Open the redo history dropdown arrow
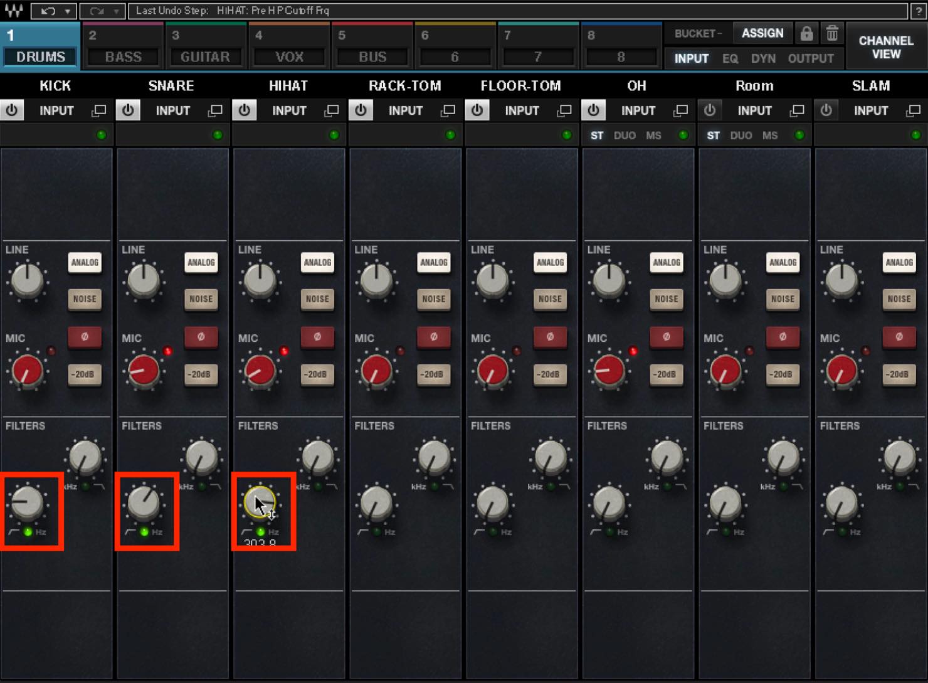 coord(116,11)
